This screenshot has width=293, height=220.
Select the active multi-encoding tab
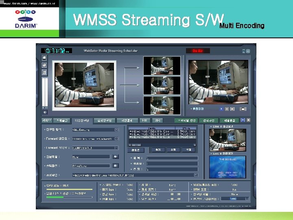click(82, 121)
